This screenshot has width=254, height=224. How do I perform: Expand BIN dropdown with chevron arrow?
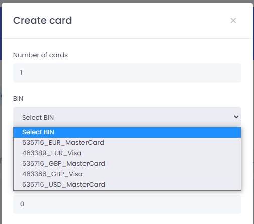pos(236,117)
